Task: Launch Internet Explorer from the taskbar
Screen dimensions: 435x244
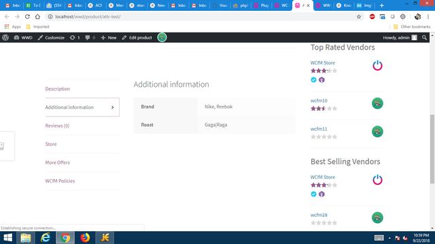Action: (x=46, y=238)
